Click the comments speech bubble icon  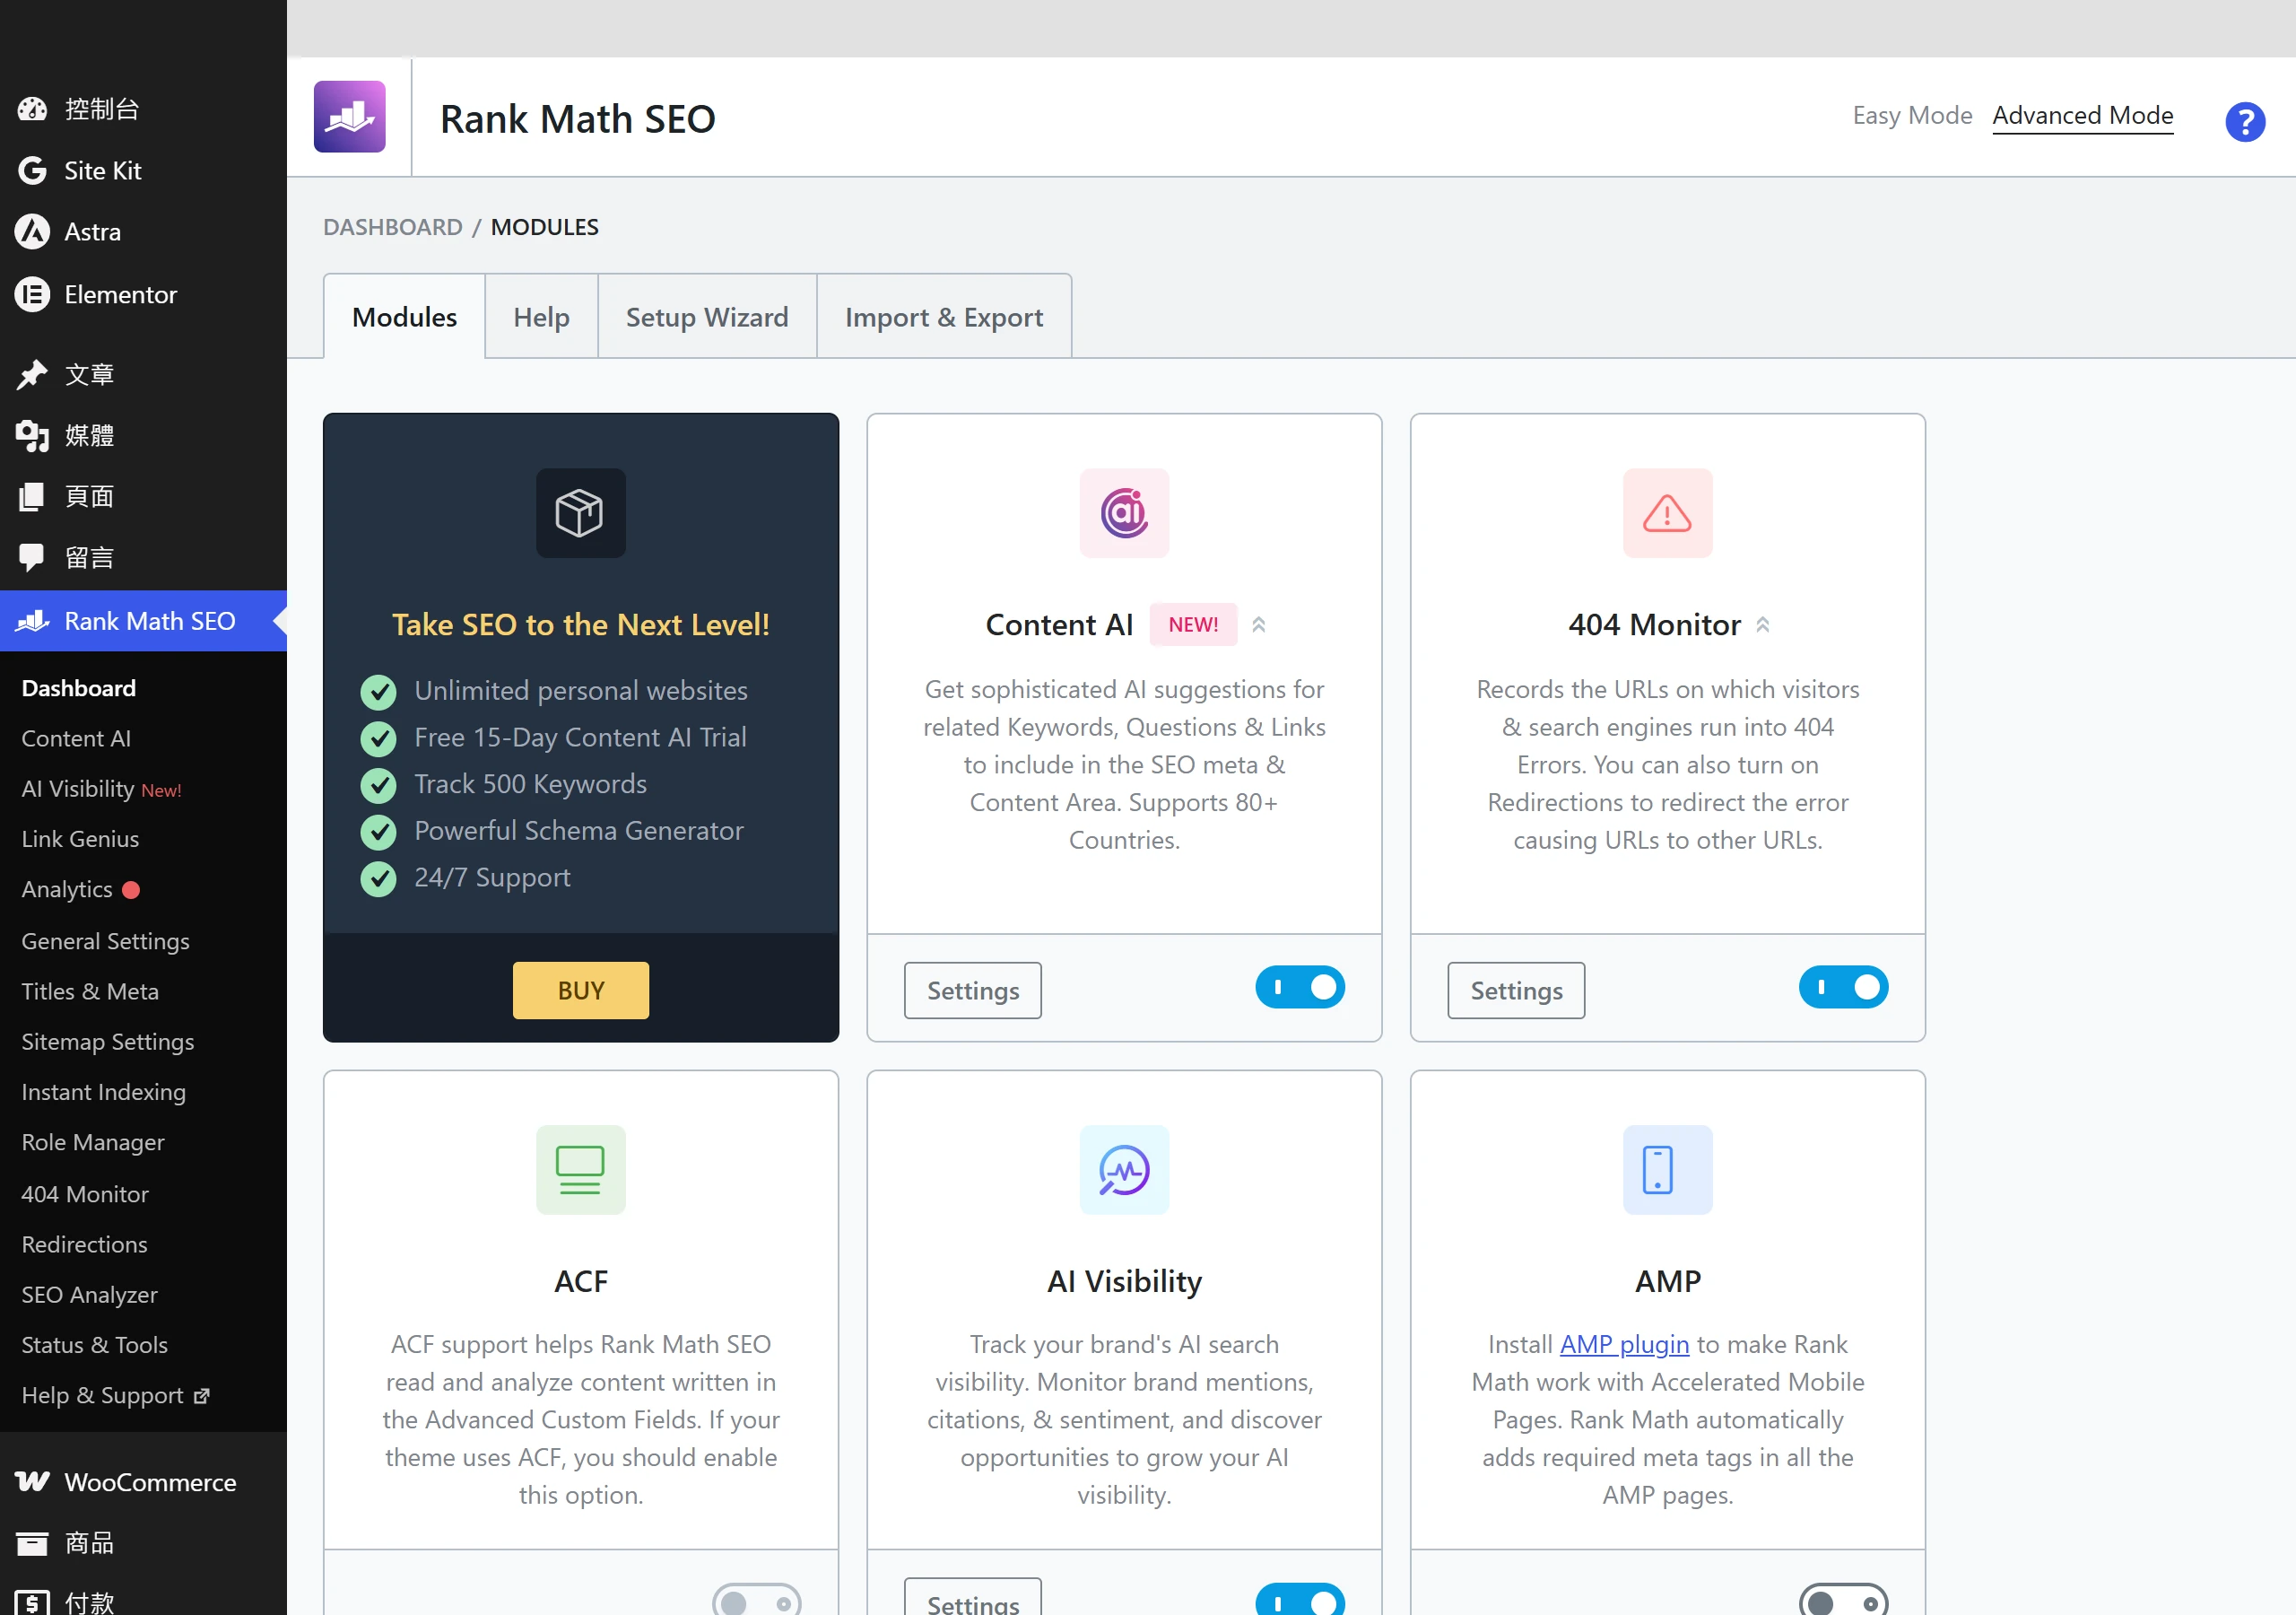point(32,557)
